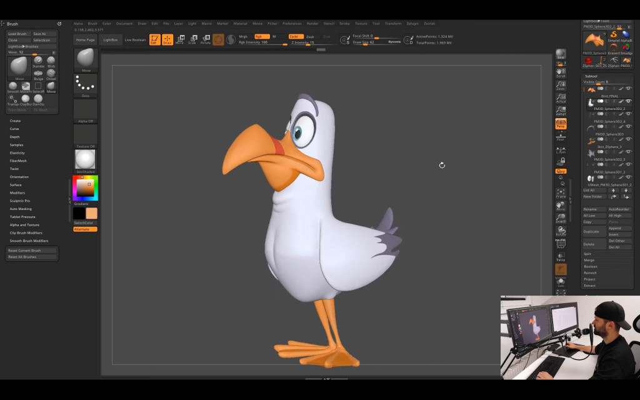
Task: Click the Rotate gyro icon in top toolbar
Action: pyautogui.click(x=205, y=39)
